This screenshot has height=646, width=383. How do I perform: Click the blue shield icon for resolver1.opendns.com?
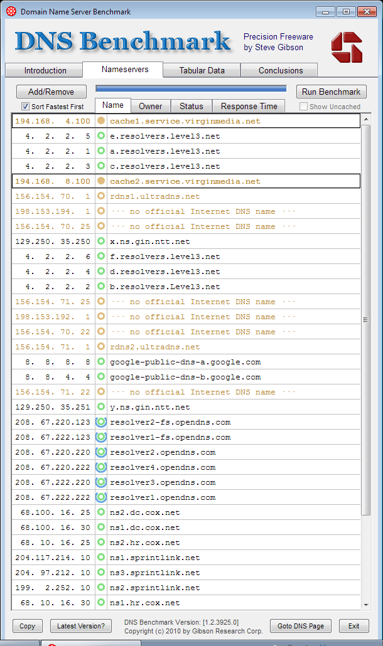pos(101,497)
